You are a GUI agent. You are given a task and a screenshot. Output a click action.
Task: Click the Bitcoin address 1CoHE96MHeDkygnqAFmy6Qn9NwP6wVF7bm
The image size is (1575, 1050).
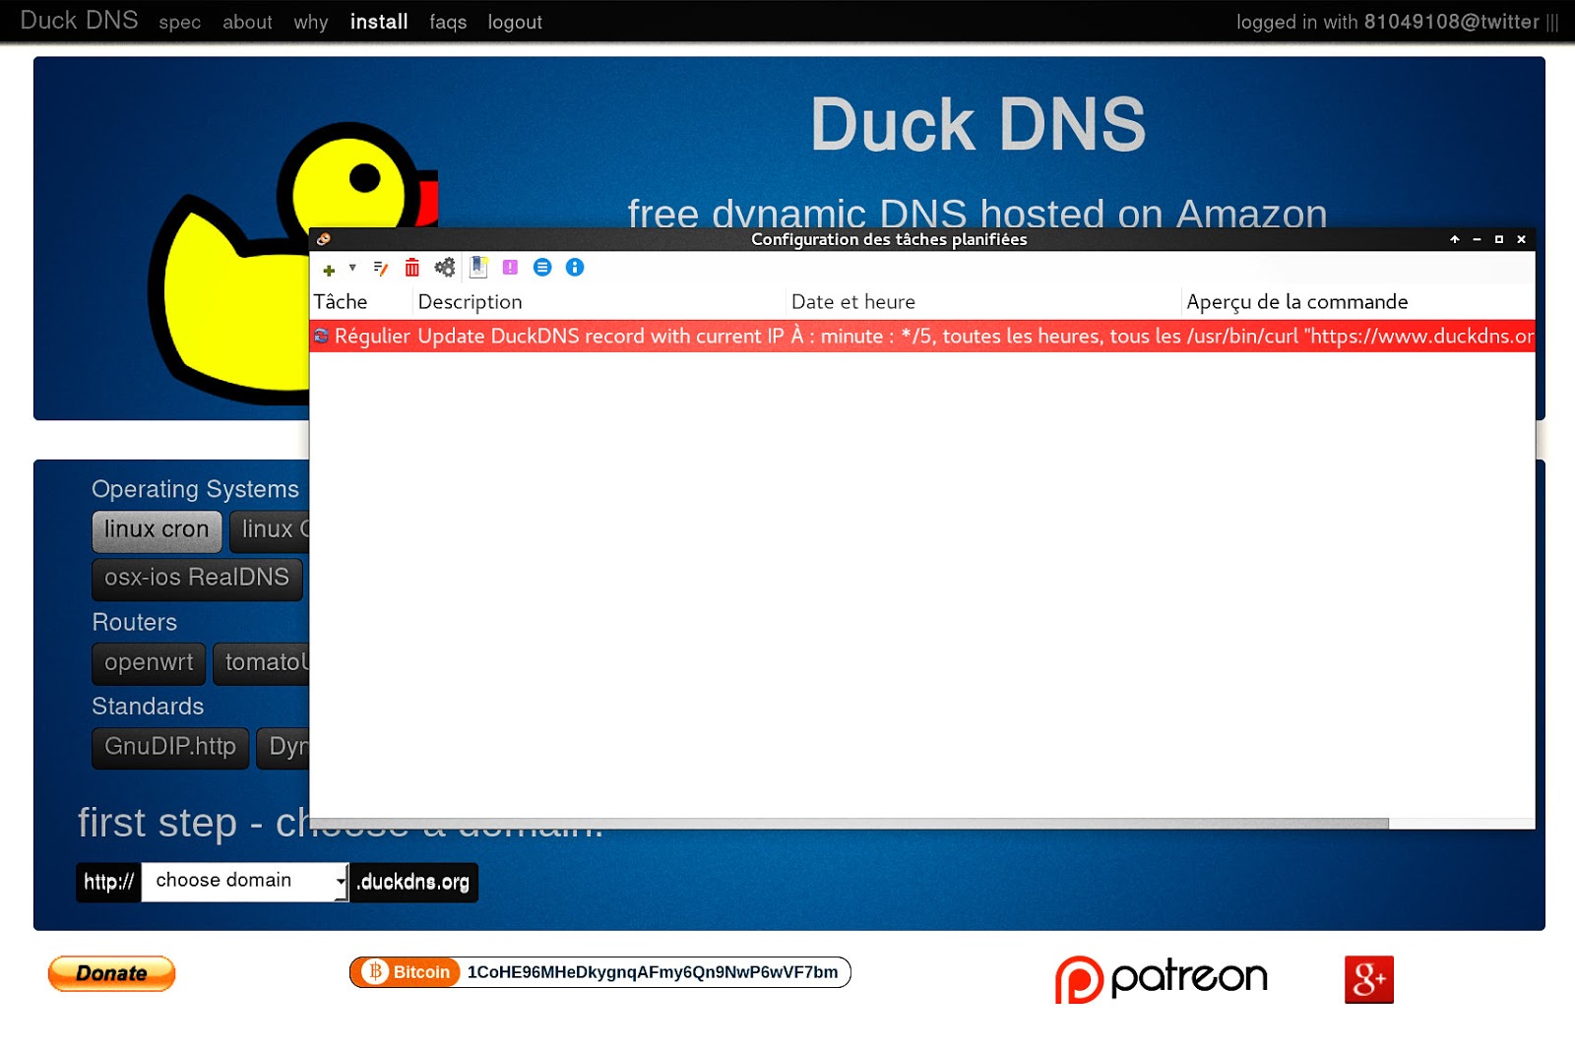[x=653, y=972]
